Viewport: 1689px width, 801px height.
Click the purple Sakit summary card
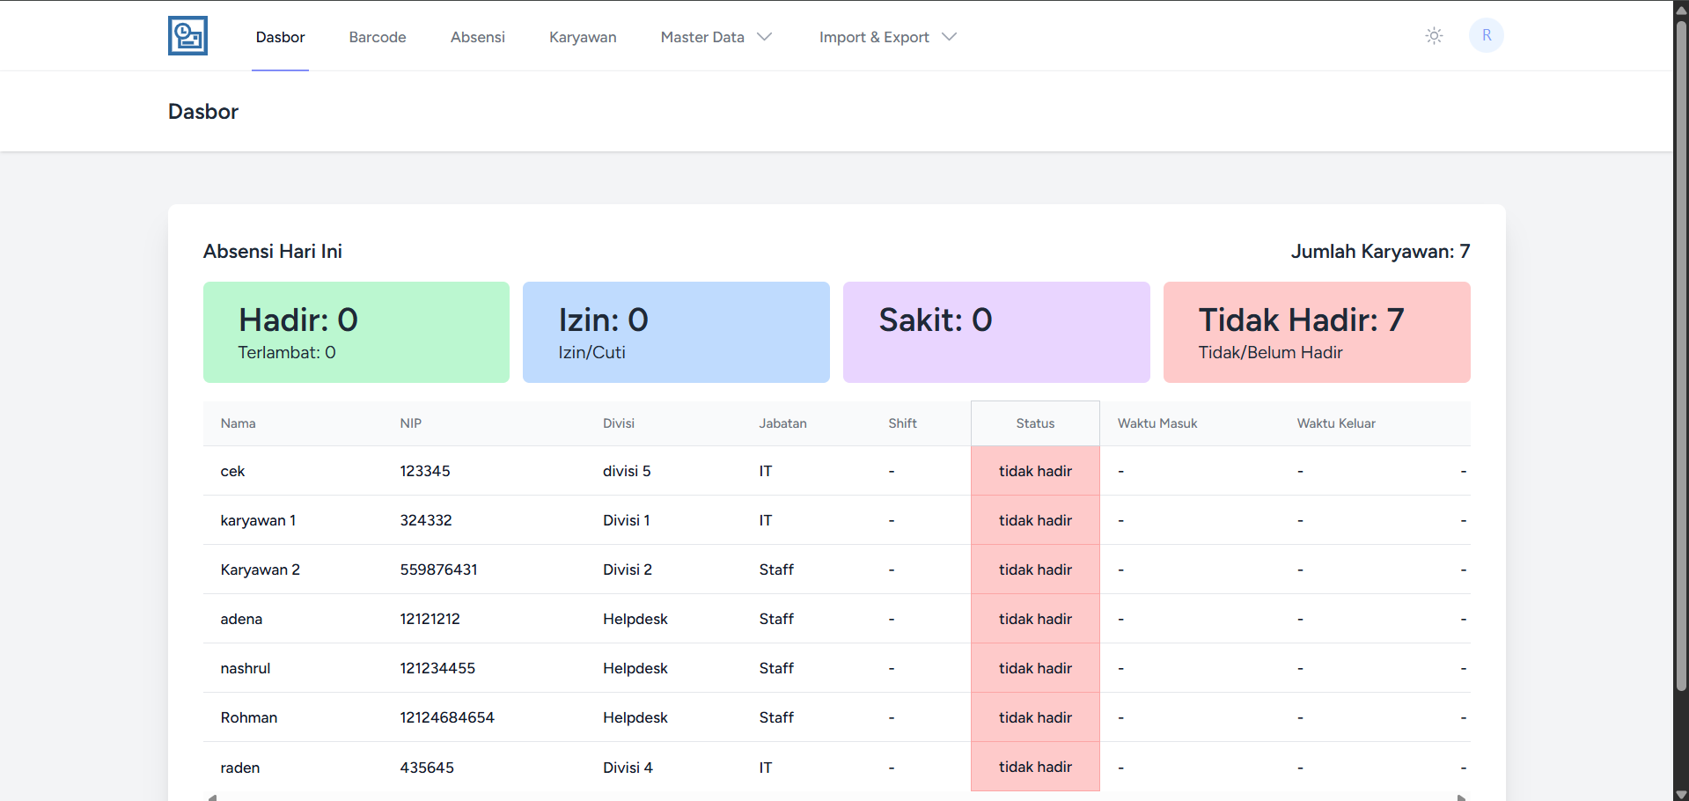pyautogui.click(x=996, y=332)
